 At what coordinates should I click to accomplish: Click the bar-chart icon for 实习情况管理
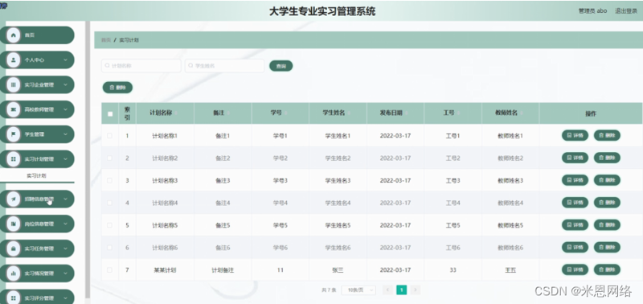(x=14, y=273)
